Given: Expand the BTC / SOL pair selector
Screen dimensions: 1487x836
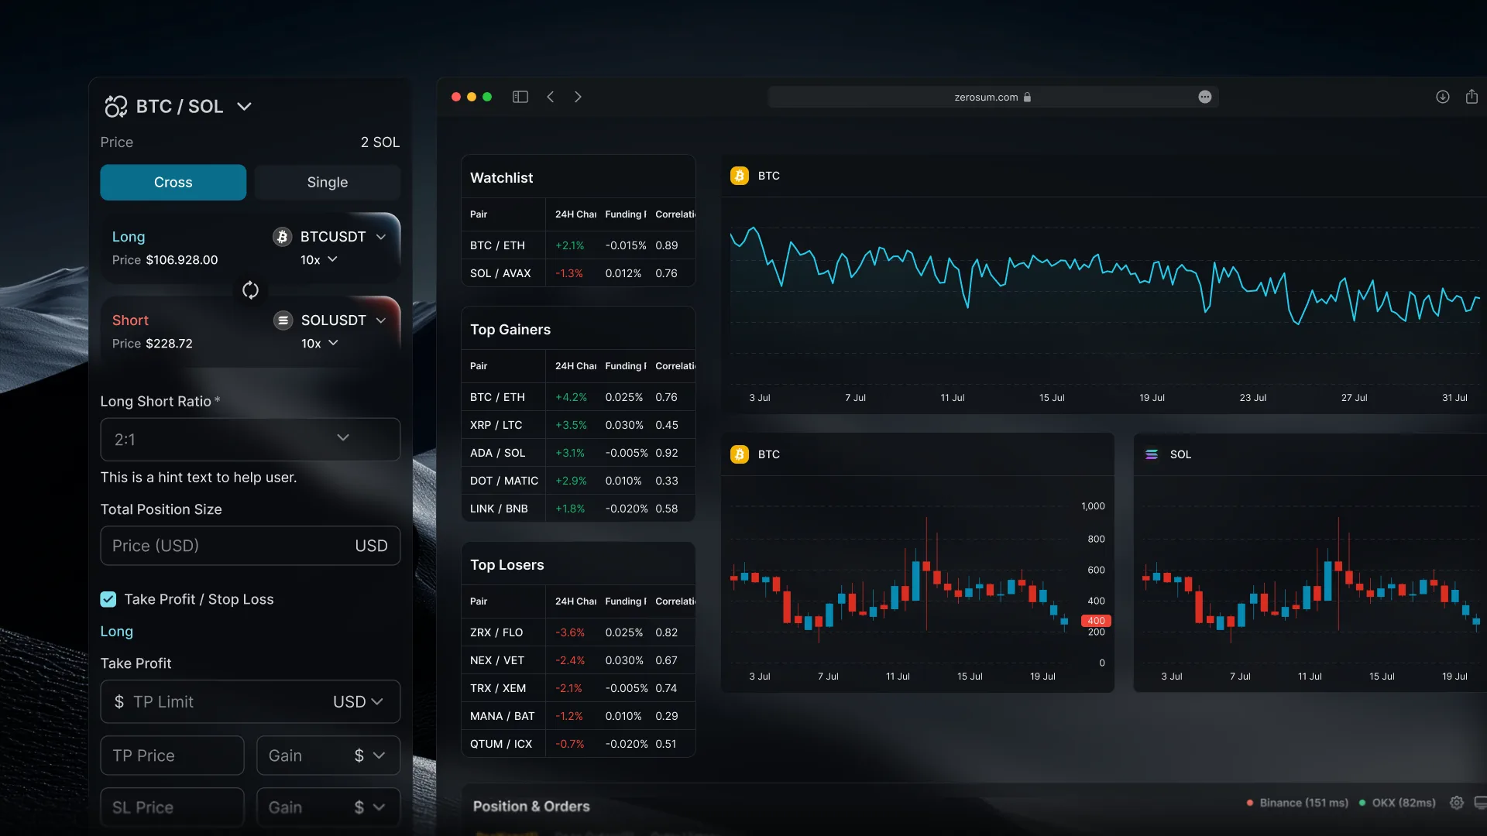Looking at the screenshot, I should 244,106.
